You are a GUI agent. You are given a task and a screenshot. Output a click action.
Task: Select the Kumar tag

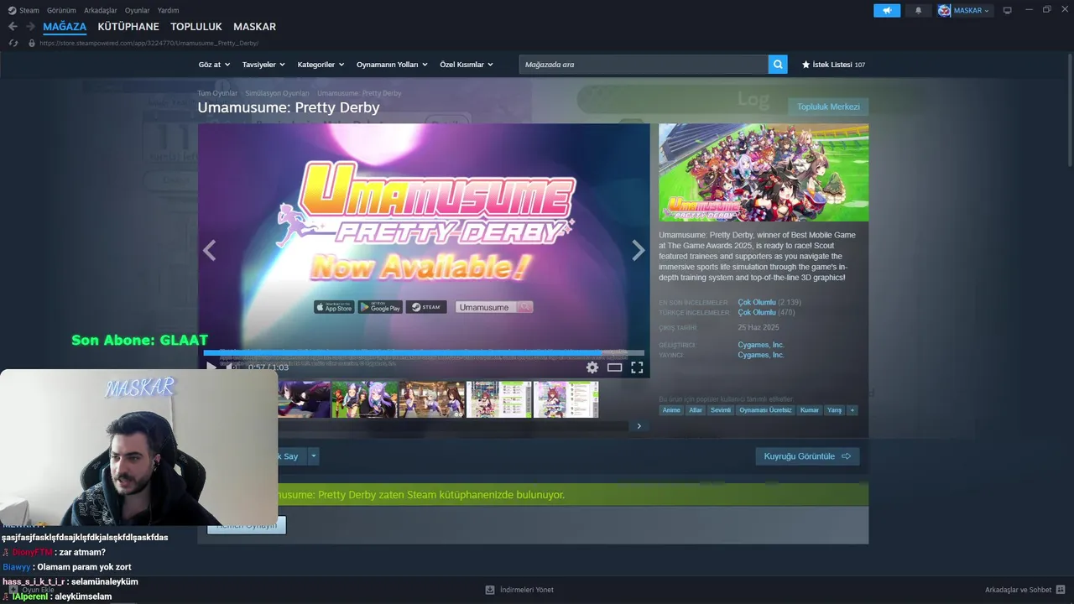pyautogui.click(x=809, y=410)
